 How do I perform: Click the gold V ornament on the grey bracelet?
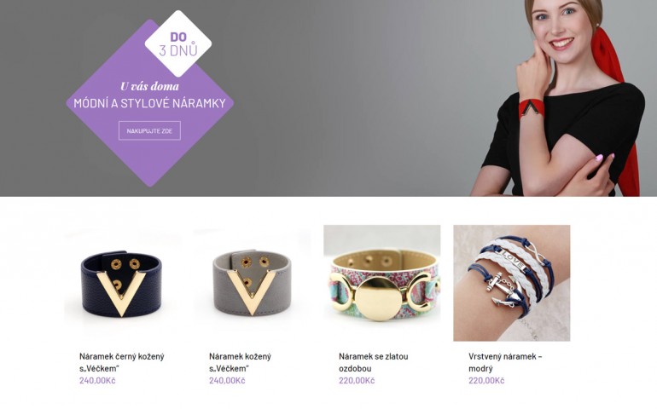pos(252,291)
